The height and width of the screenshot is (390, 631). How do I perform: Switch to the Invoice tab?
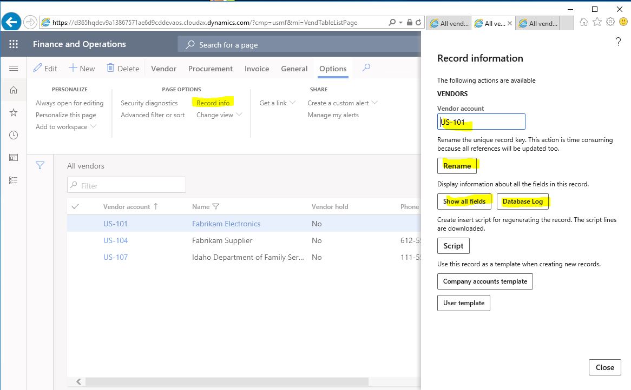(257, 69)
